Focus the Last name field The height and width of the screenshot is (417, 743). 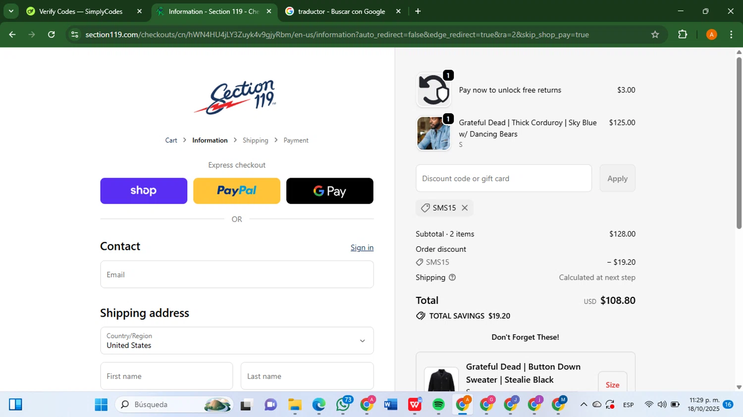click(x=307, y=376)
